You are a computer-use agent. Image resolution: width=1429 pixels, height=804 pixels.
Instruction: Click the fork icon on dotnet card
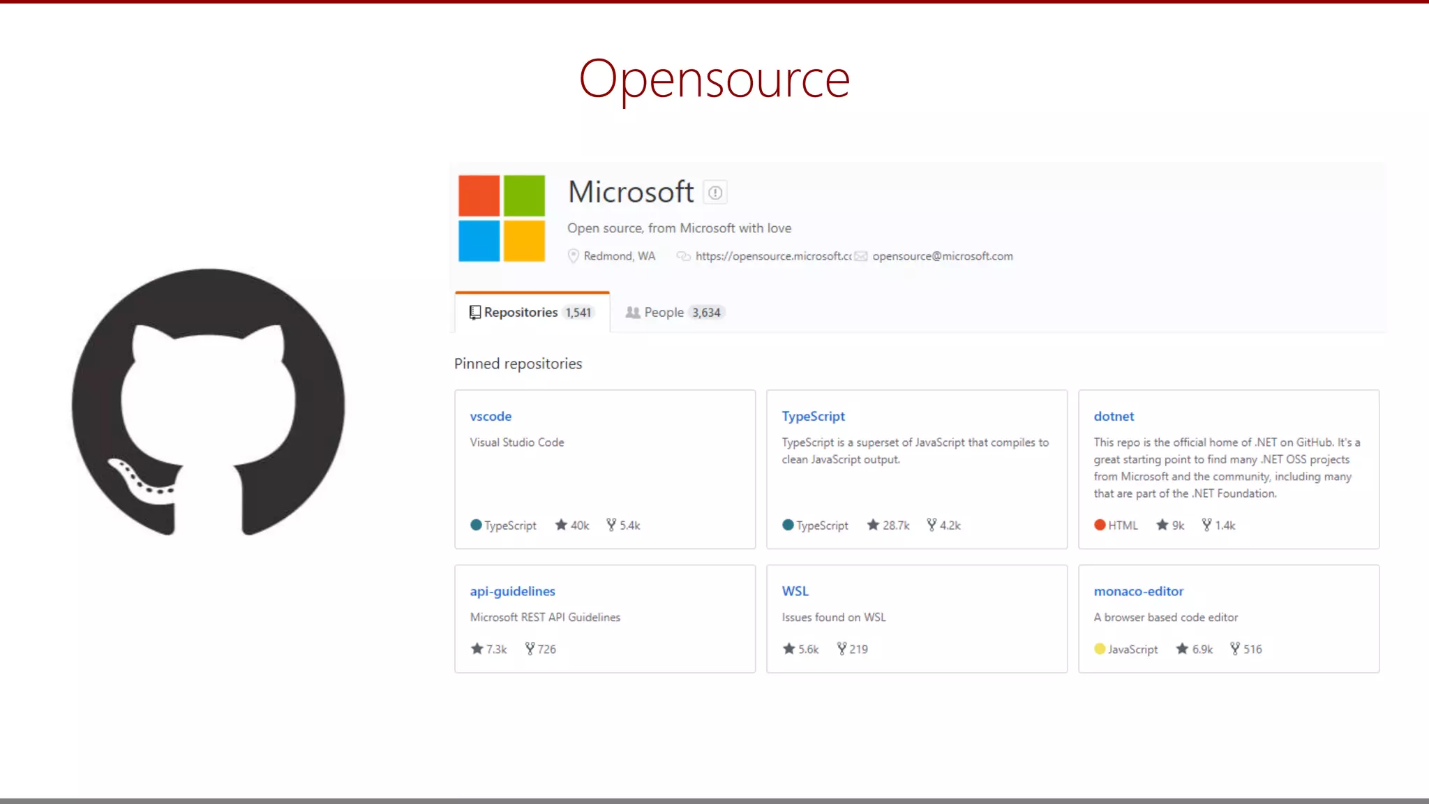click(x=1206, y=525)
